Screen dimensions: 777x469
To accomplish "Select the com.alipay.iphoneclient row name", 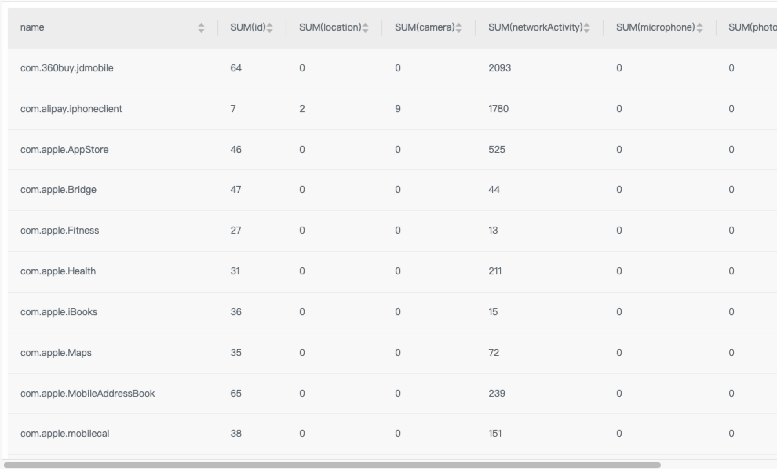I will coord(71,109).
